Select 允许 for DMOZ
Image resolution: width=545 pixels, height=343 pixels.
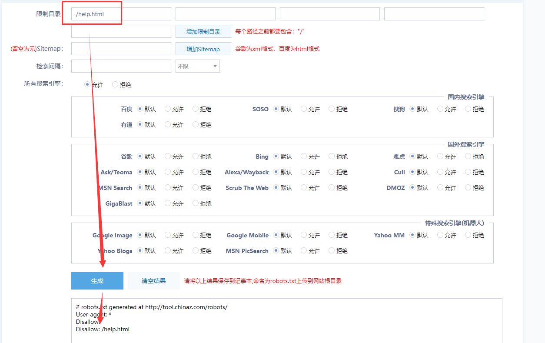(x=440, y=188)
